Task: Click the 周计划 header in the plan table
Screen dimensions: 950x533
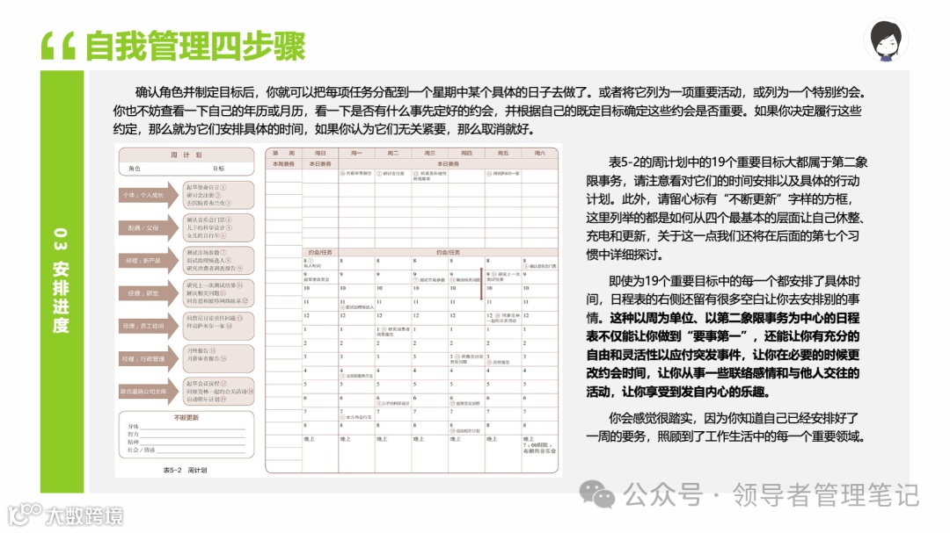Action: click(x=186, y=155)
